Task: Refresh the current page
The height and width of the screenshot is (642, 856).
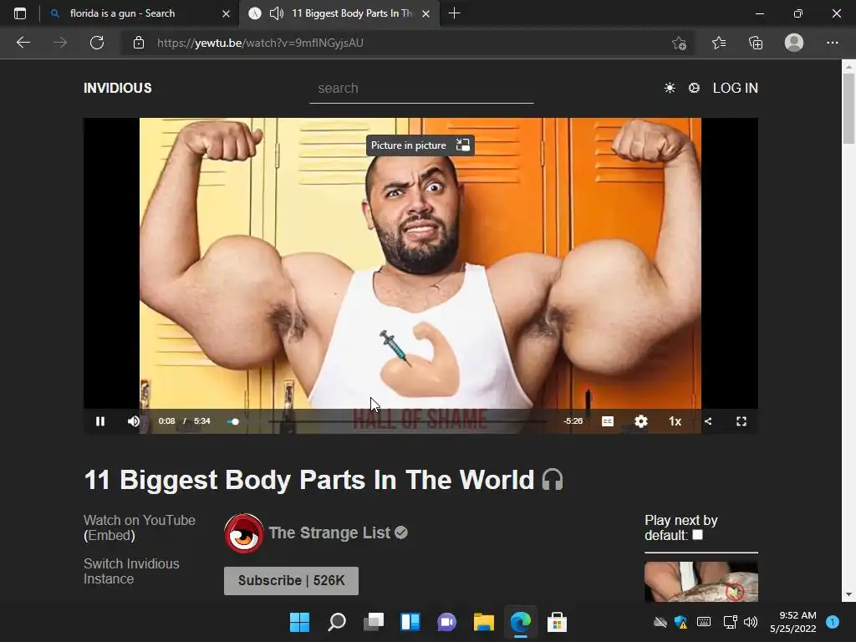Action: click(97, 43)
